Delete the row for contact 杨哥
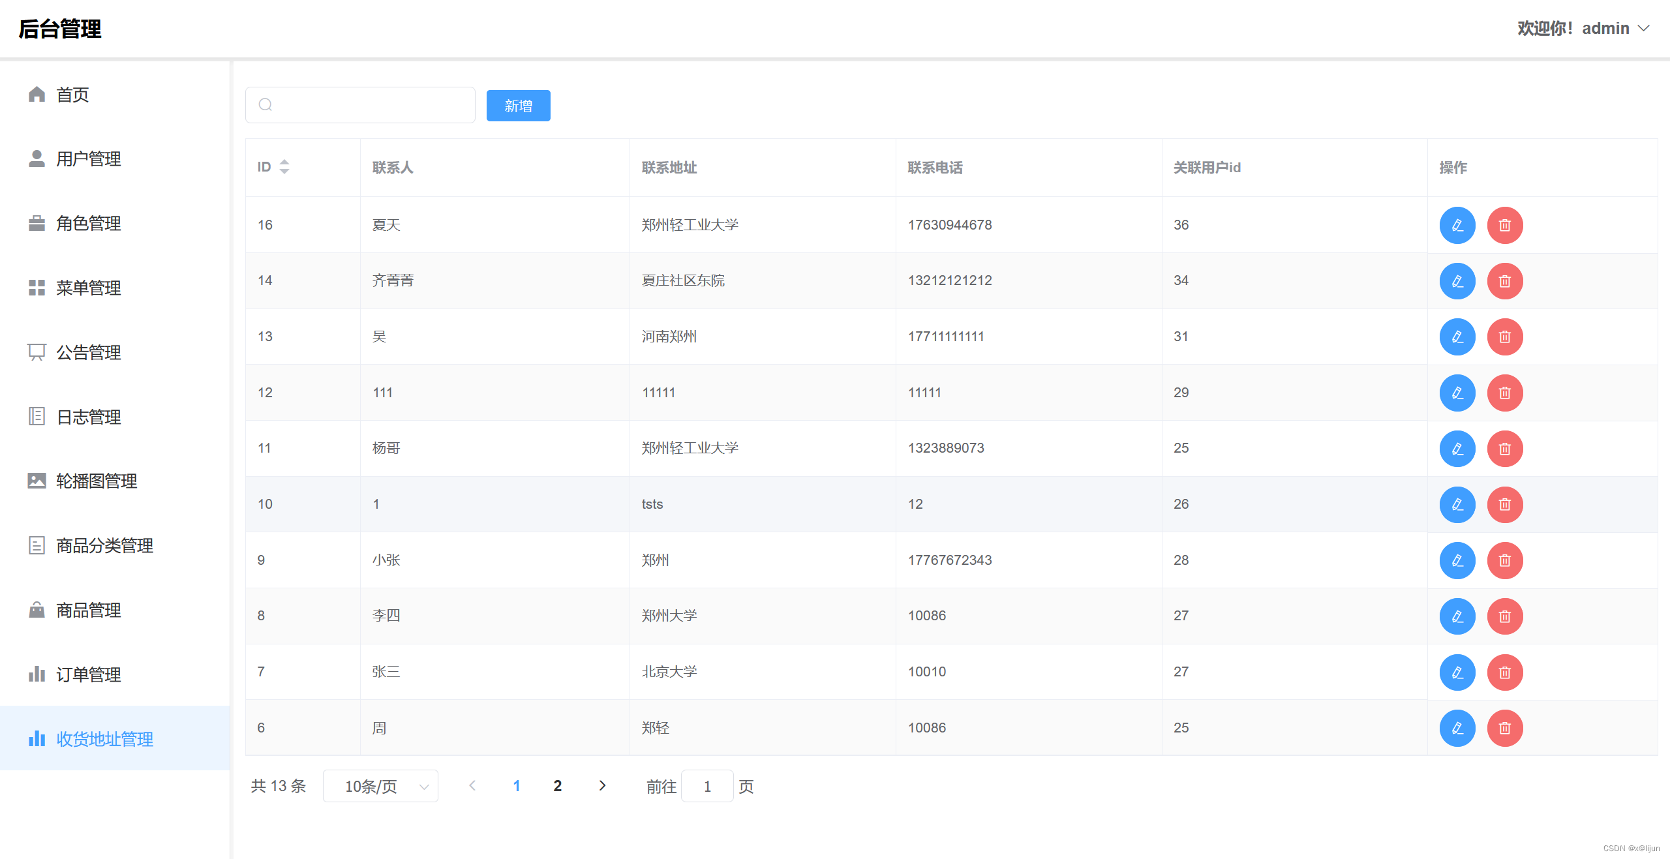This screenshot has height=859, width=1670. click(x=1505, y=448)
